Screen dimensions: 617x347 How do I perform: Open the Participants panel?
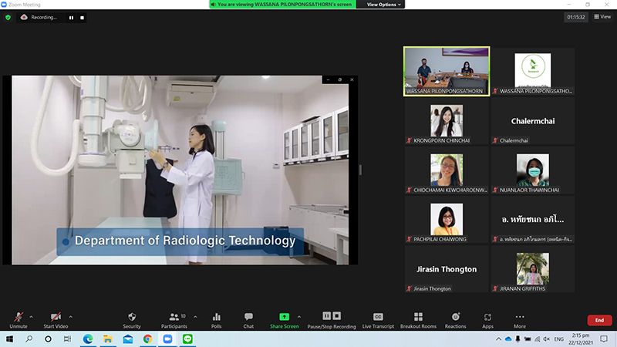tap(174, 320)
